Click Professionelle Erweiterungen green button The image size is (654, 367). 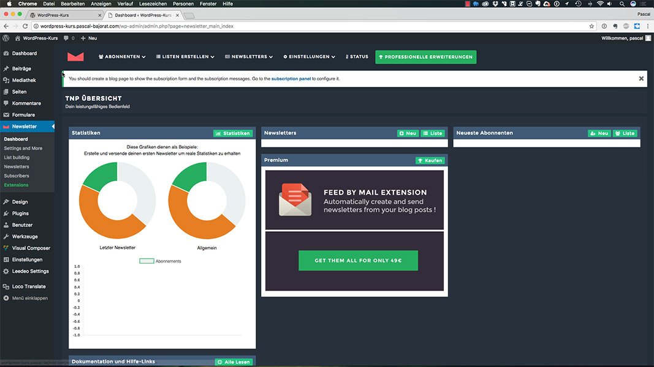tap(426, 57)
